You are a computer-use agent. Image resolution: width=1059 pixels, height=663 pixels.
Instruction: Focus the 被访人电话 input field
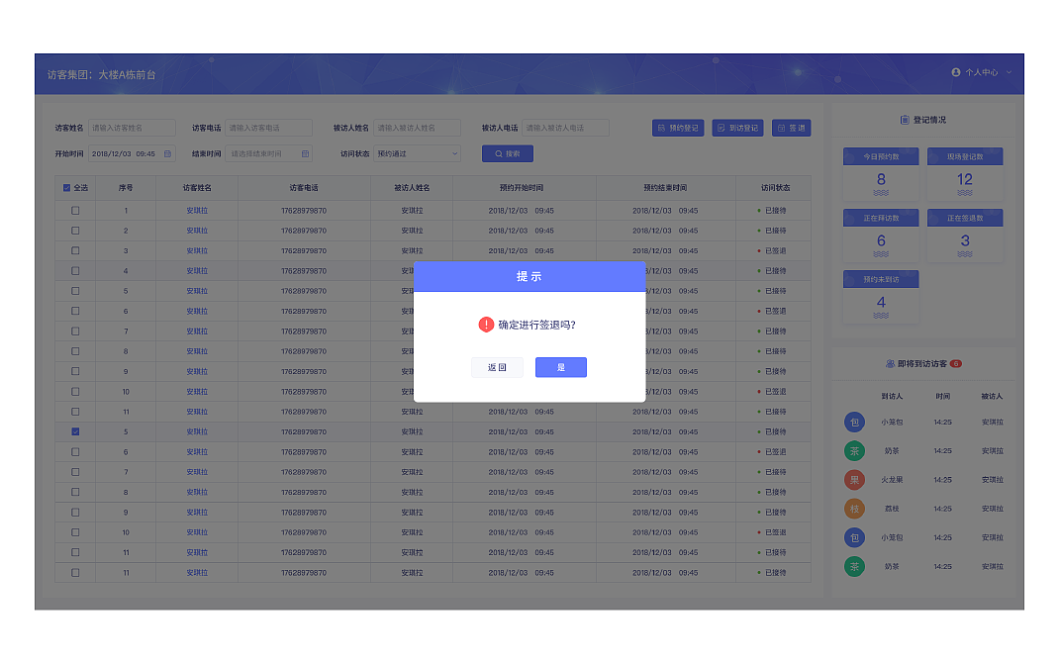pyautogui.click(x=565, y=128)
